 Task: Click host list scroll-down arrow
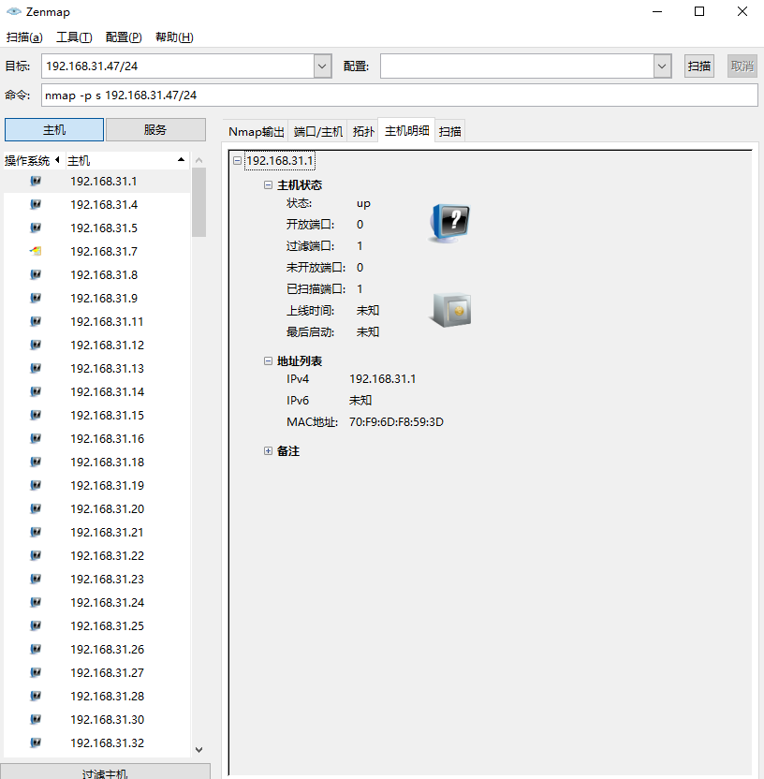click(x=198, y=750)
